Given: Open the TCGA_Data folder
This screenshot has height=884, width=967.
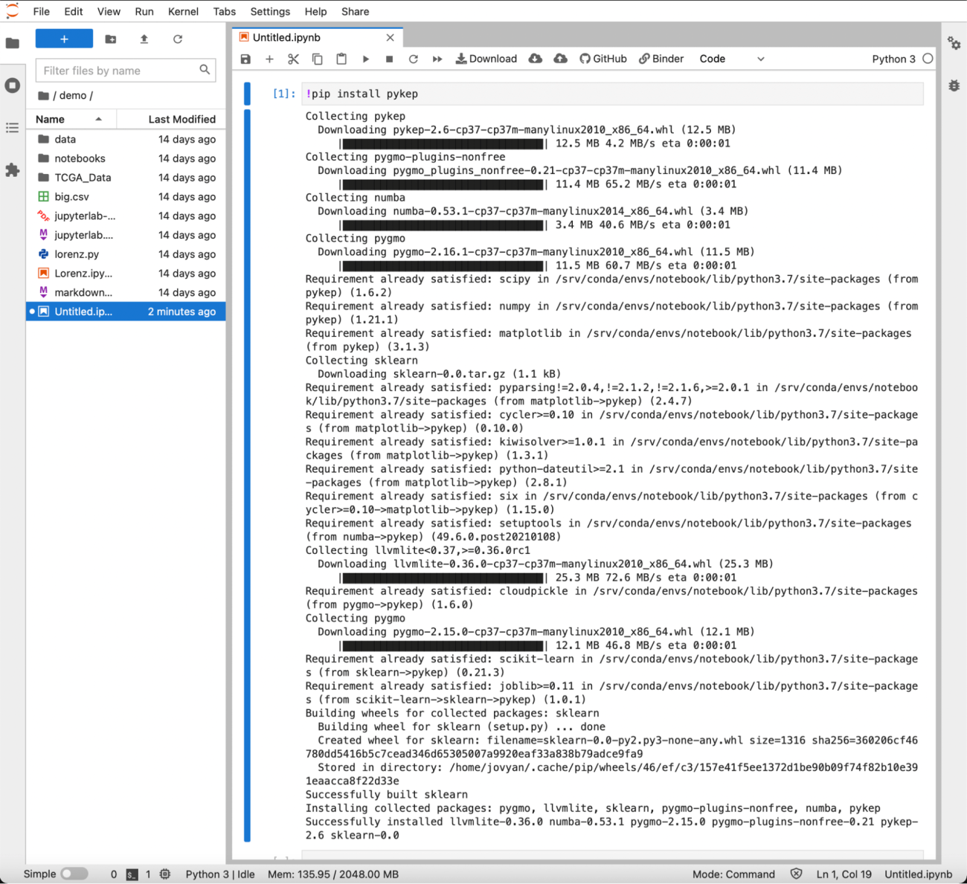Looking at the screenshot, I should [x=83, y=178].
